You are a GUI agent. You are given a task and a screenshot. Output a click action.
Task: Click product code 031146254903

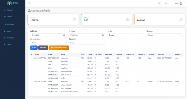(x=53, y=92)
